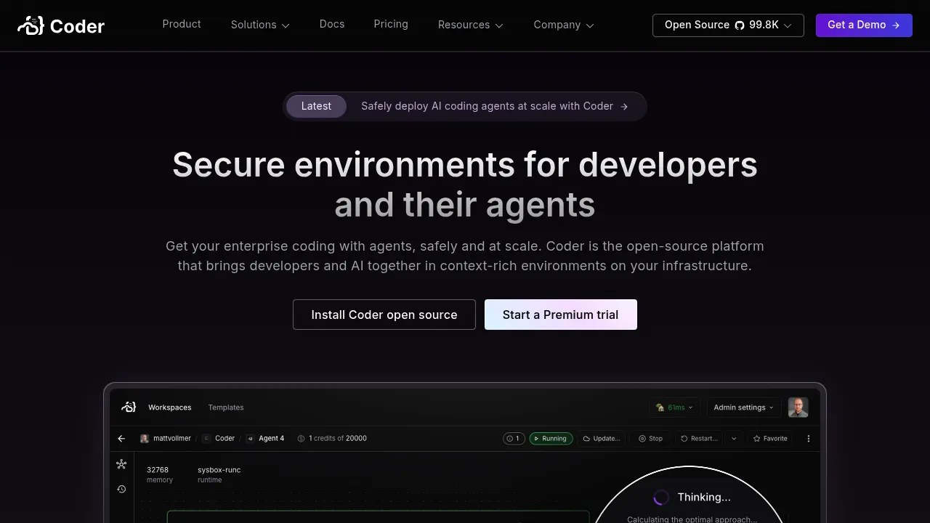Expand the Solutions menu
Image resolution: width=930 pixels, height=523 pixels.
[x=260, y=25]
